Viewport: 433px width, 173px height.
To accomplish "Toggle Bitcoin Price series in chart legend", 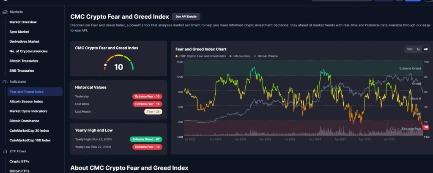I will (240, 56).
